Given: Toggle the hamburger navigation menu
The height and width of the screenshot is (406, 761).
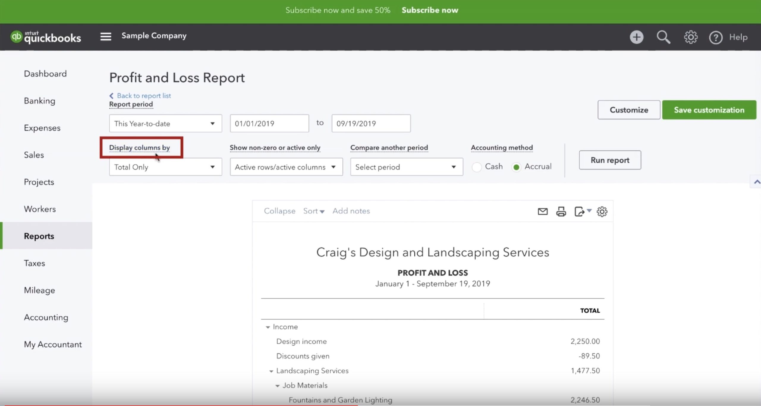Looking at the screenshot, I should pos(106,37).
